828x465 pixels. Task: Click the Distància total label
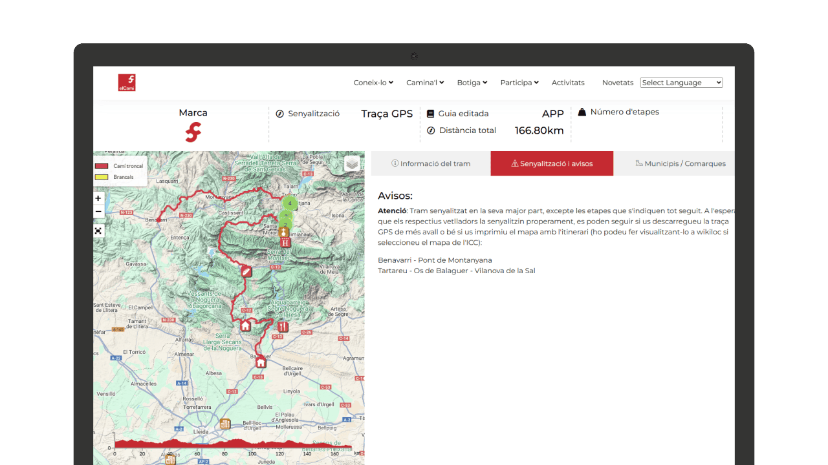pos(468,130)
